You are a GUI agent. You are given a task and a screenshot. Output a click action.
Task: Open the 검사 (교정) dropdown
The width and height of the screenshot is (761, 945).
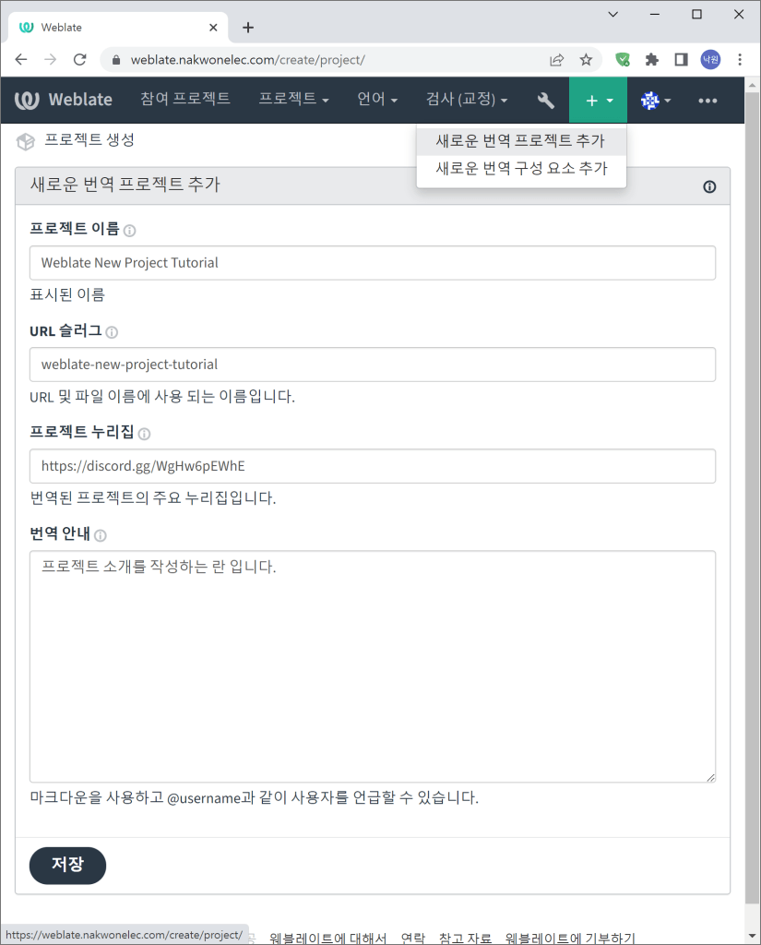click(x=467, y=100)
